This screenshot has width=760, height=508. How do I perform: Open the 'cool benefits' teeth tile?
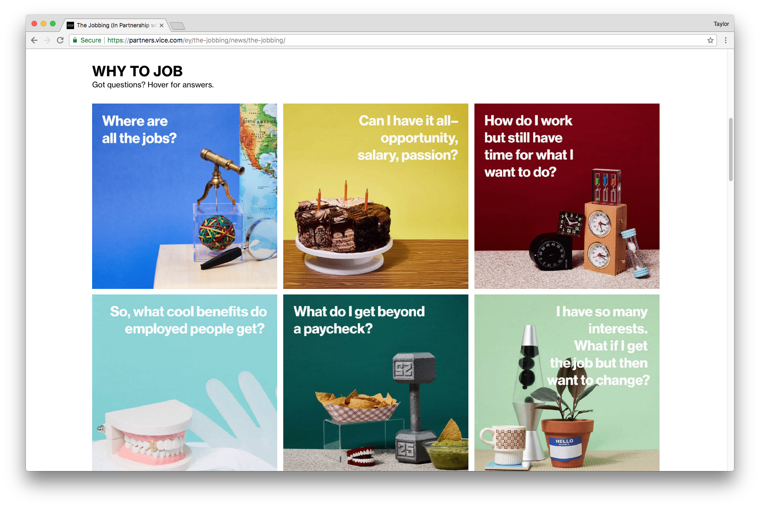point(185,383)
